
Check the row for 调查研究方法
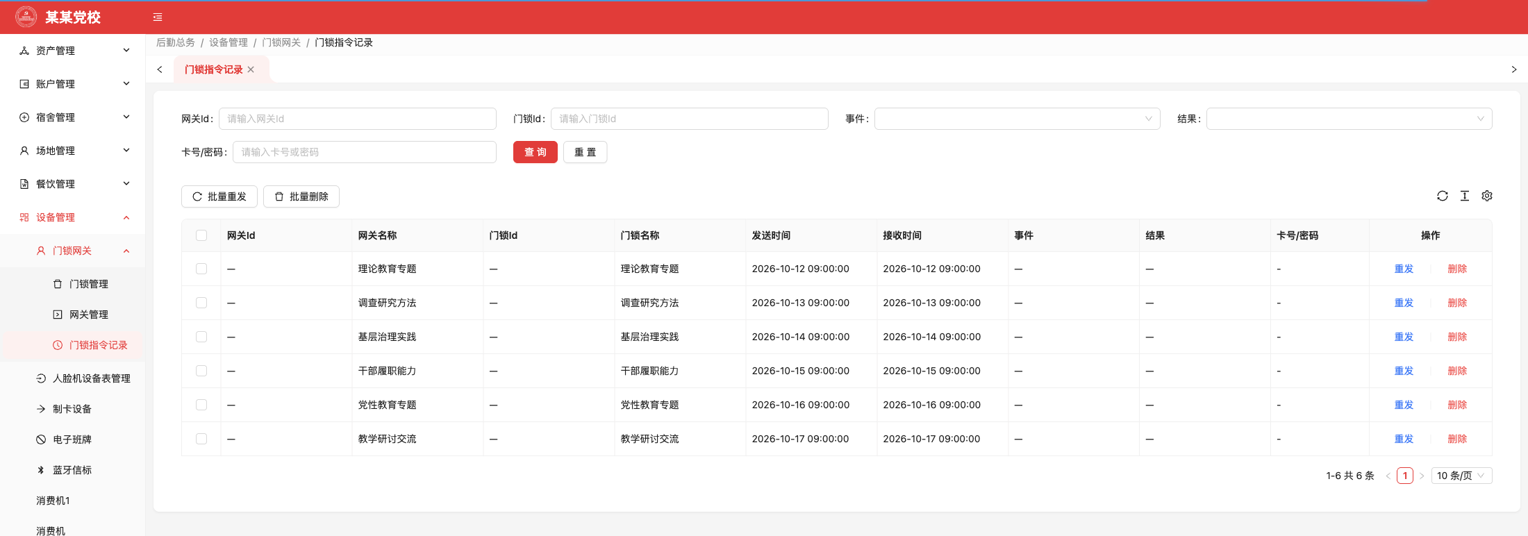pyautogui.click(x=201, y=303)
